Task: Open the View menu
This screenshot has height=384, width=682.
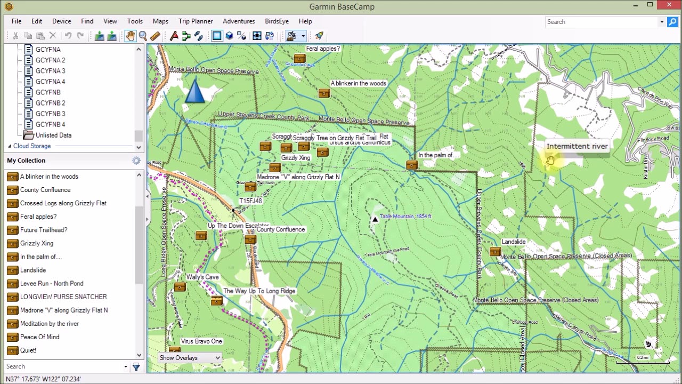Action: click(110, 21)
